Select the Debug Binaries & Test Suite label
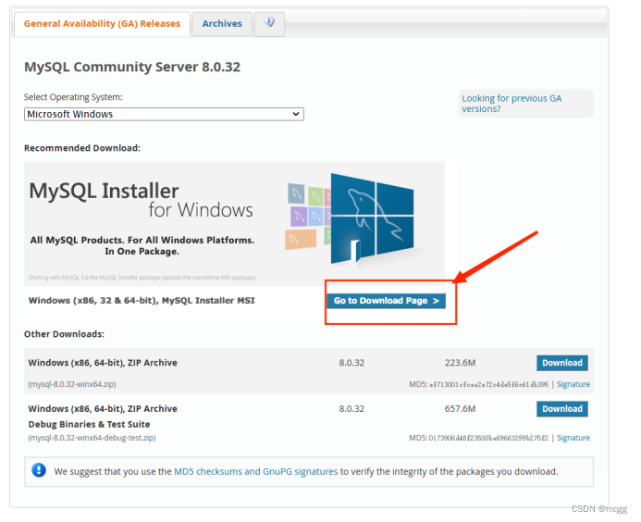This screenshot has height=522, width=641. tap(89, 424)
